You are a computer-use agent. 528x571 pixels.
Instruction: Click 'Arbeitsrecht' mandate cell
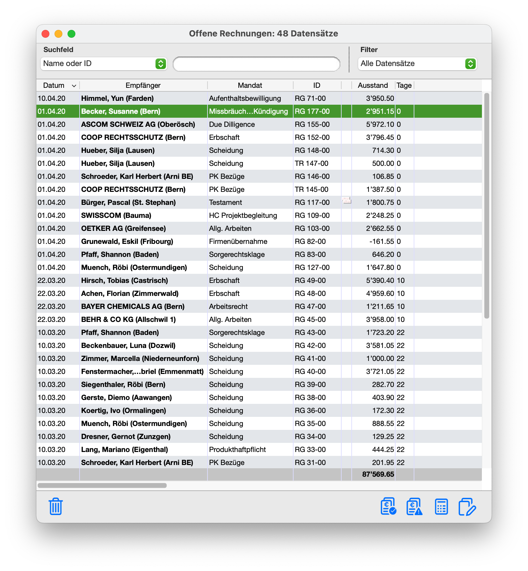228,306
